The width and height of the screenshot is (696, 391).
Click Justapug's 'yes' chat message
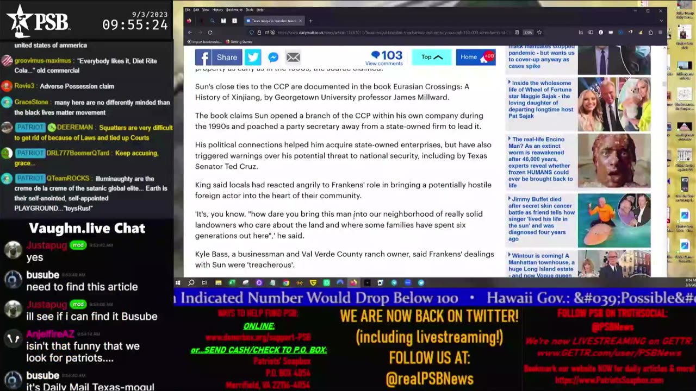34,257
